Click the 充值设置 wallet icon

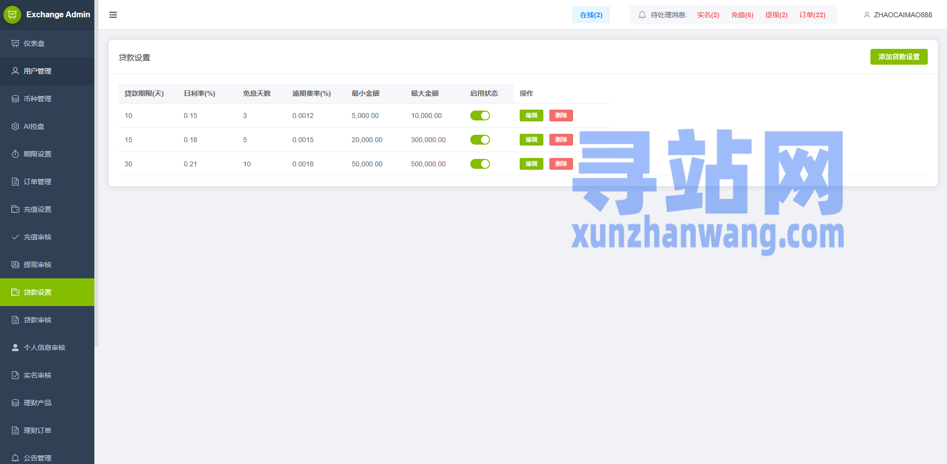[x=15, y=209]
